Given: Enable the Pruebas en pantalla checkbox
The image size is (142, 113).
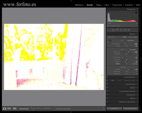Looking at the screenshot, I should (x=54, y=109).
